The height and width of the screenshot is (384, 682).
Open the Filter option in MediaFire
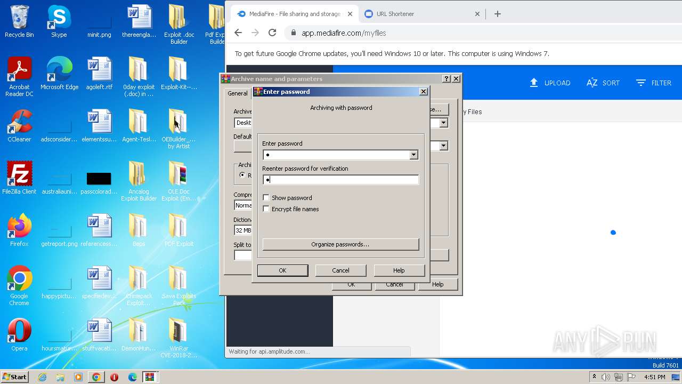(x=653, y=83)
